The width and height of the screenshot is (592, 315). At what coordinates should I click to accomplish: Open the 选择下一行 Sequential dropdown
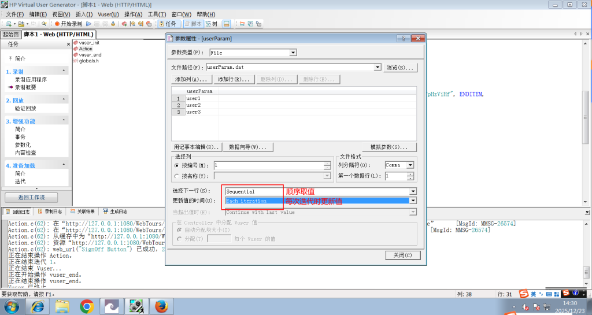pos(413,191)
